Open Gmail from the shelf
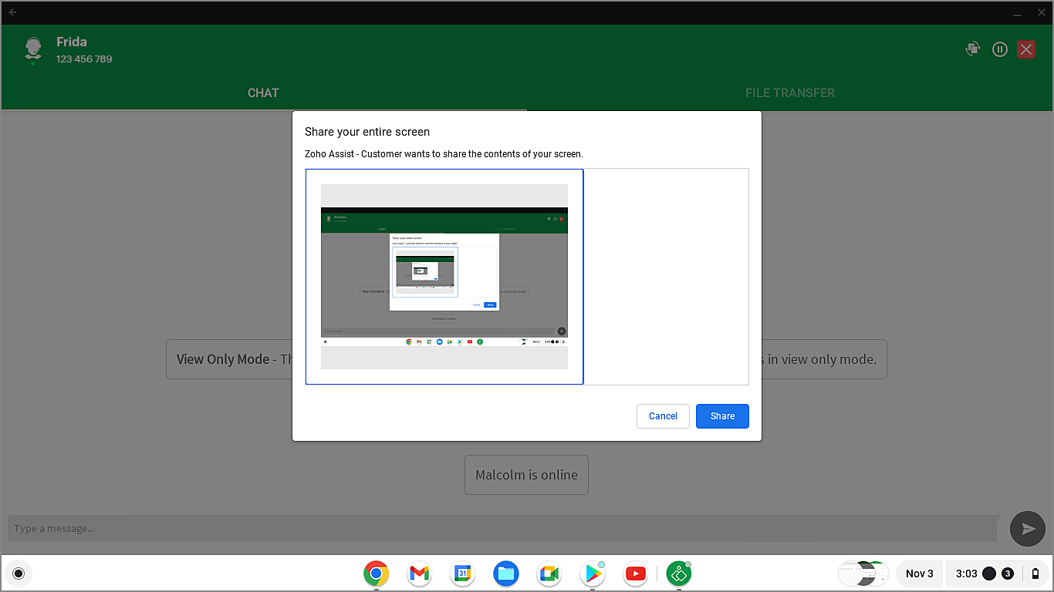The image size is (1054, 592). 419,573
